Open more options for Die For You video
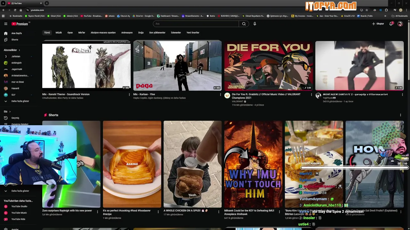The width and height of the screenshot is (410, 230). pyautogui.click(x=311, y=95)
